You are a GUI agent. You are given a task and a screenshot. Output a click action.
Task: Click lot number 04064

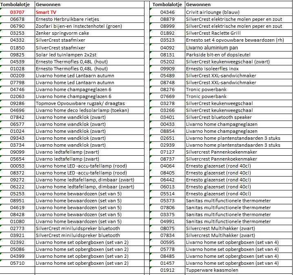tap(167, 166)
